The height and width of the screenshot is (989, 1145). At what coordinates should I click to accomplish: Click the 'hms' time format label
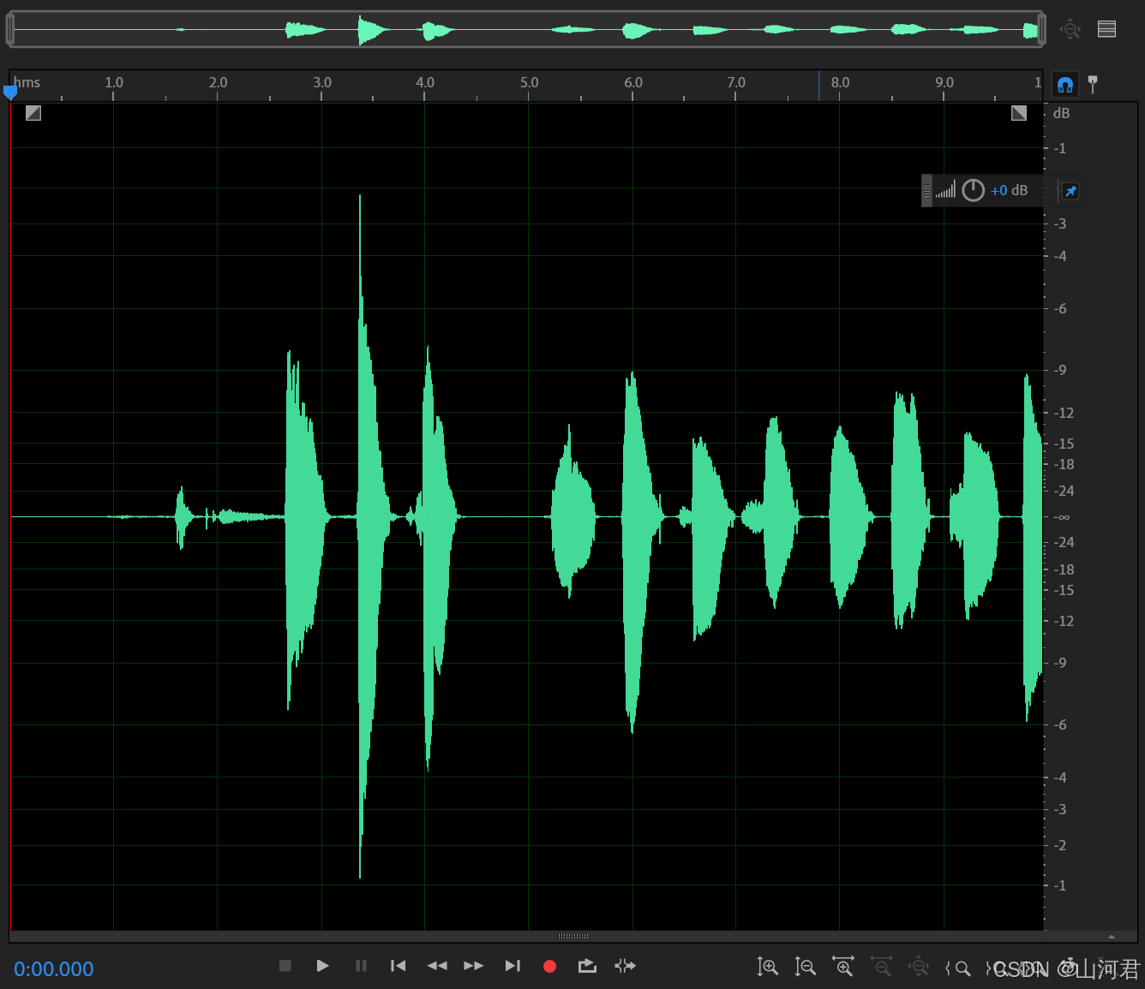click(27, 82)
